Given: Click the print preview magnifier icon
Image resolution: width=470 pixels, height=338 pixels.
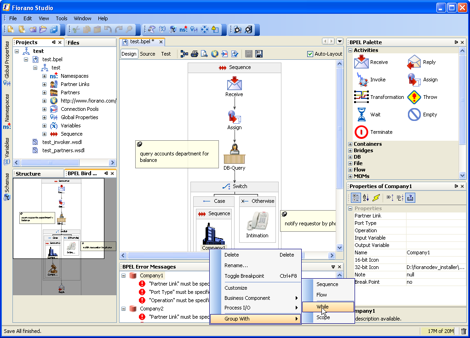Looking at the screenshot, I should point(205,54).
